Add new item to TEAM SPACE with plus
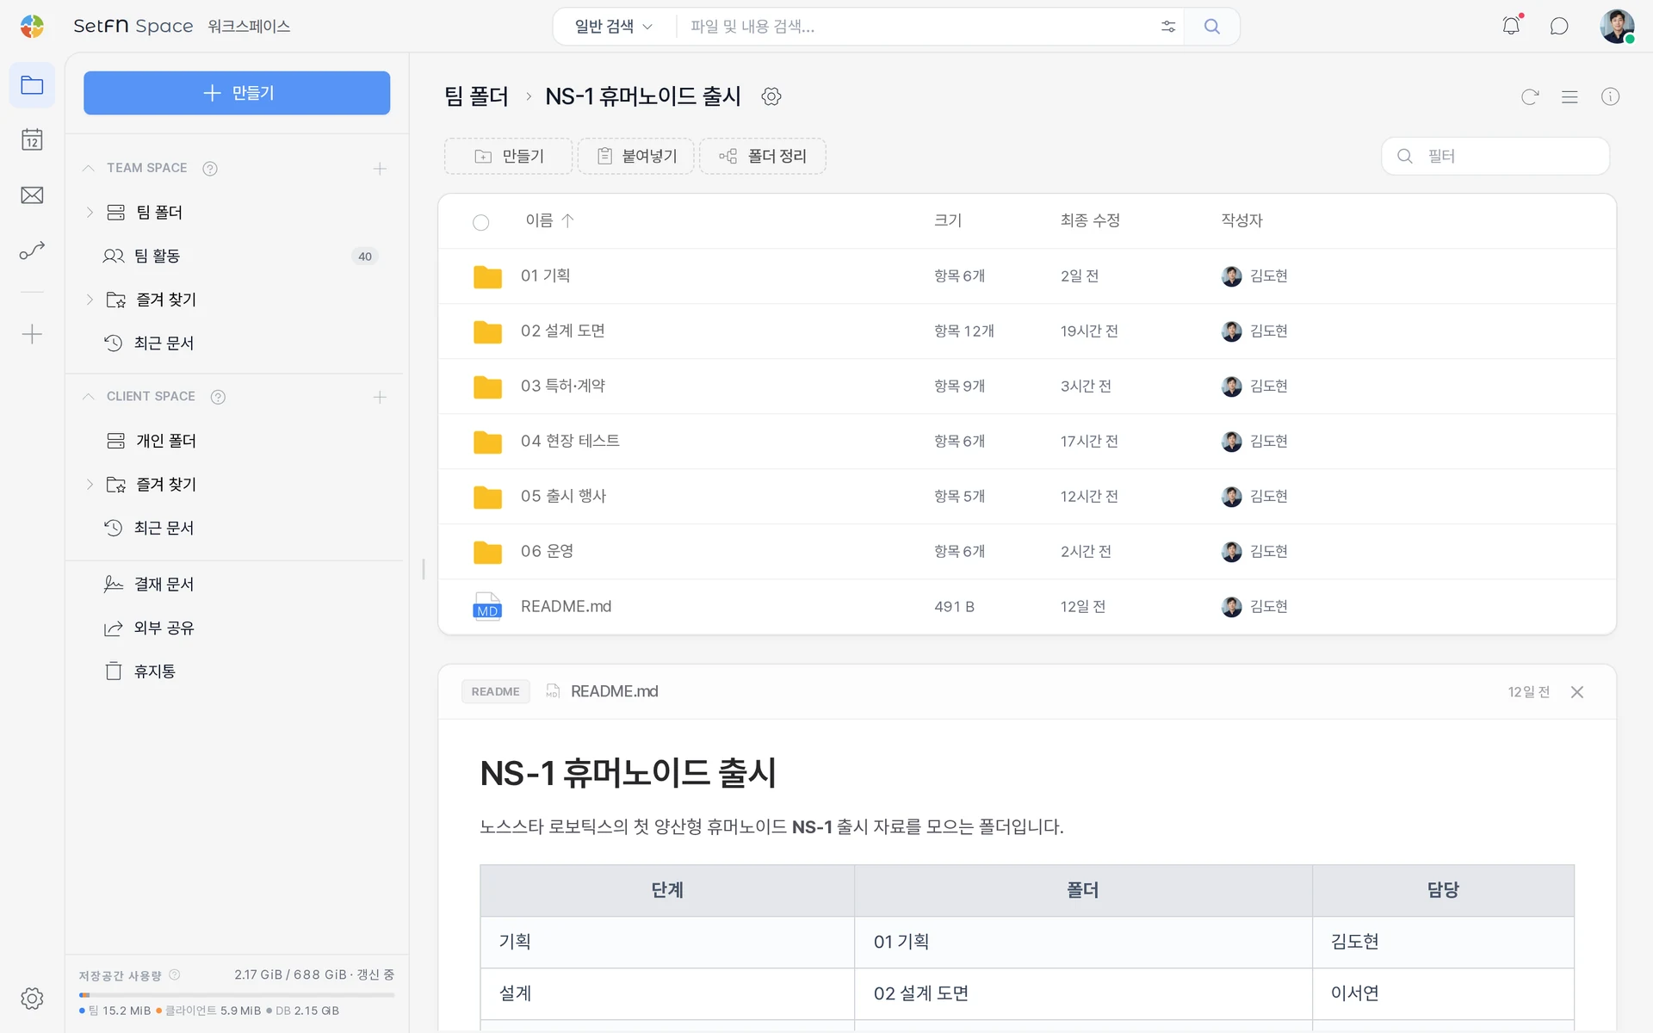Viewport: 1653px width, 1033px height. click(x=380, y=169)
